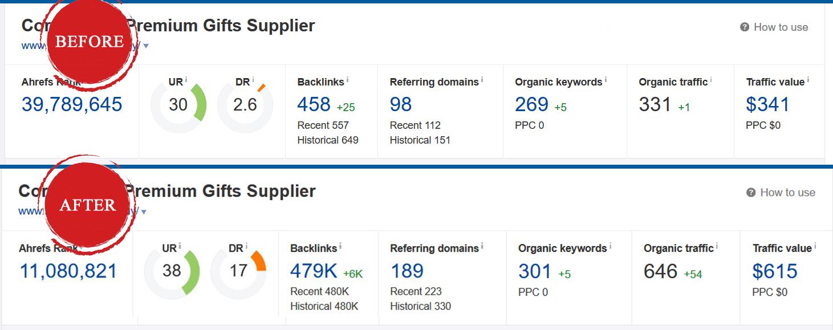The width and height of the screenshot is (833, 330).
Task: Click the DR gauge ring in the After panel
Action: coord(240,272)
